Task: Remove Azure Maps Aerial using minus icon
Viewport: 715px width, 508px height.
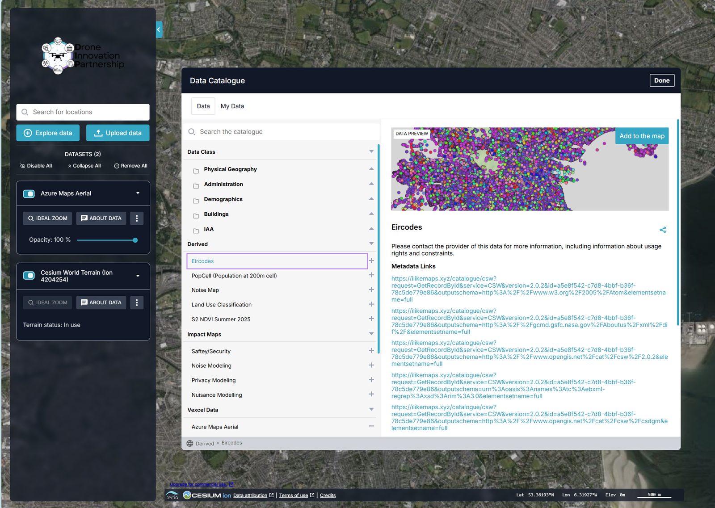Action: pos(371,426)
